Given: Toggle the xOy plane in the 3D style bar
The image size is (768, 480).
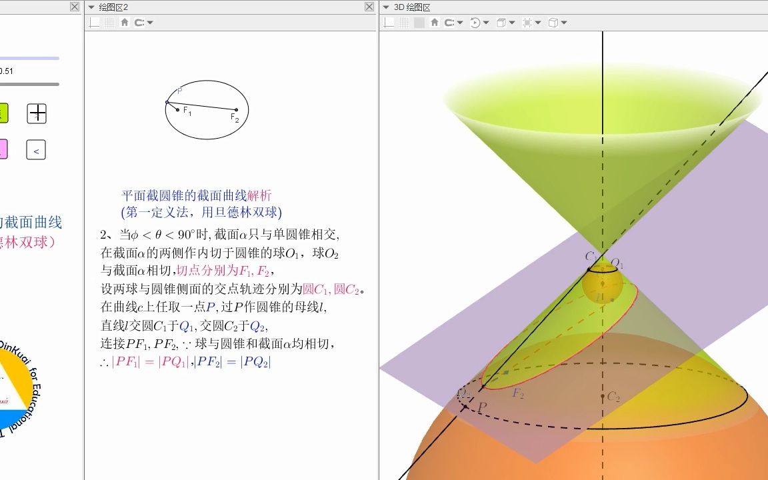Looking at the screenshot, I should point(419,23).
